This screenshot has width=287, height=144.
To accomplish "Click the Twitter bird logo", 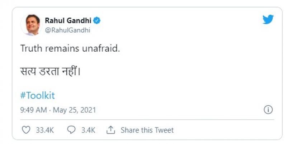I will click(268, 20).
